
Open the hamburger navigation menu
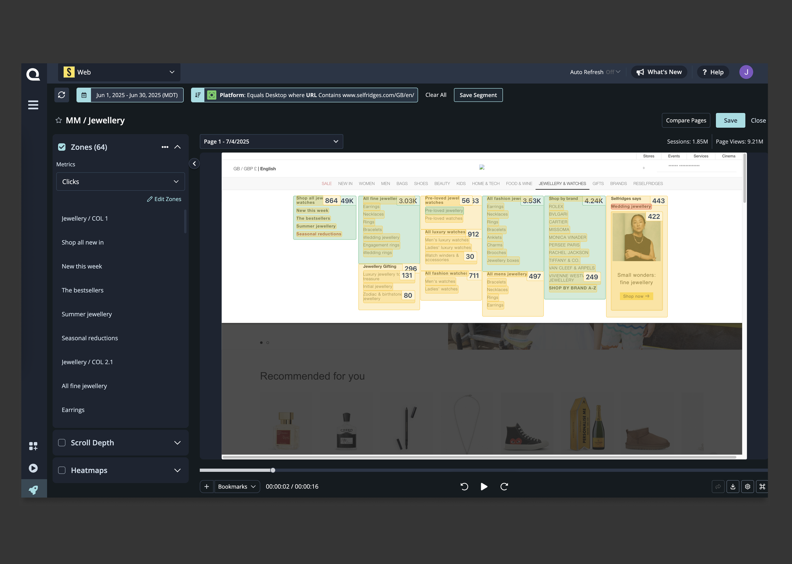click(x=33, y=105)
